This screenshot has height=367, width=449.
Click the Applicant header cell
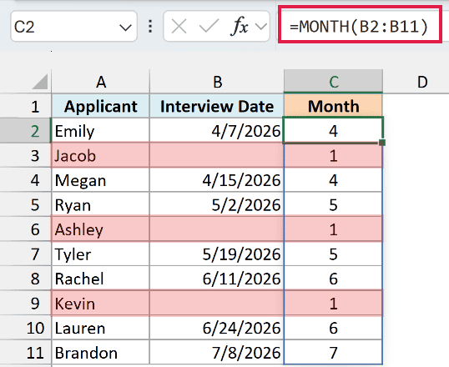pyautogui.click(x=101, y=106)
